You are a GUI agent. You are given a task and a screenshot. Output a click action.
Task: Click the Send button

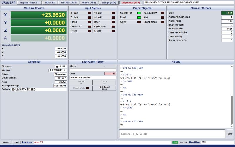[230, 134]
